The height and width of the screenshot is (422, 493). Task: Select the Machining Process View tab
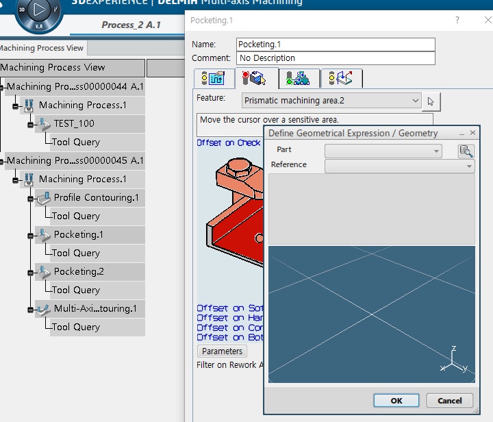[x=42, y=48]
